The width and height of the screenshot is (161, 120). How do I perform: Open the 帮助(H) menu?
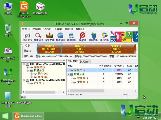(80, 29)
